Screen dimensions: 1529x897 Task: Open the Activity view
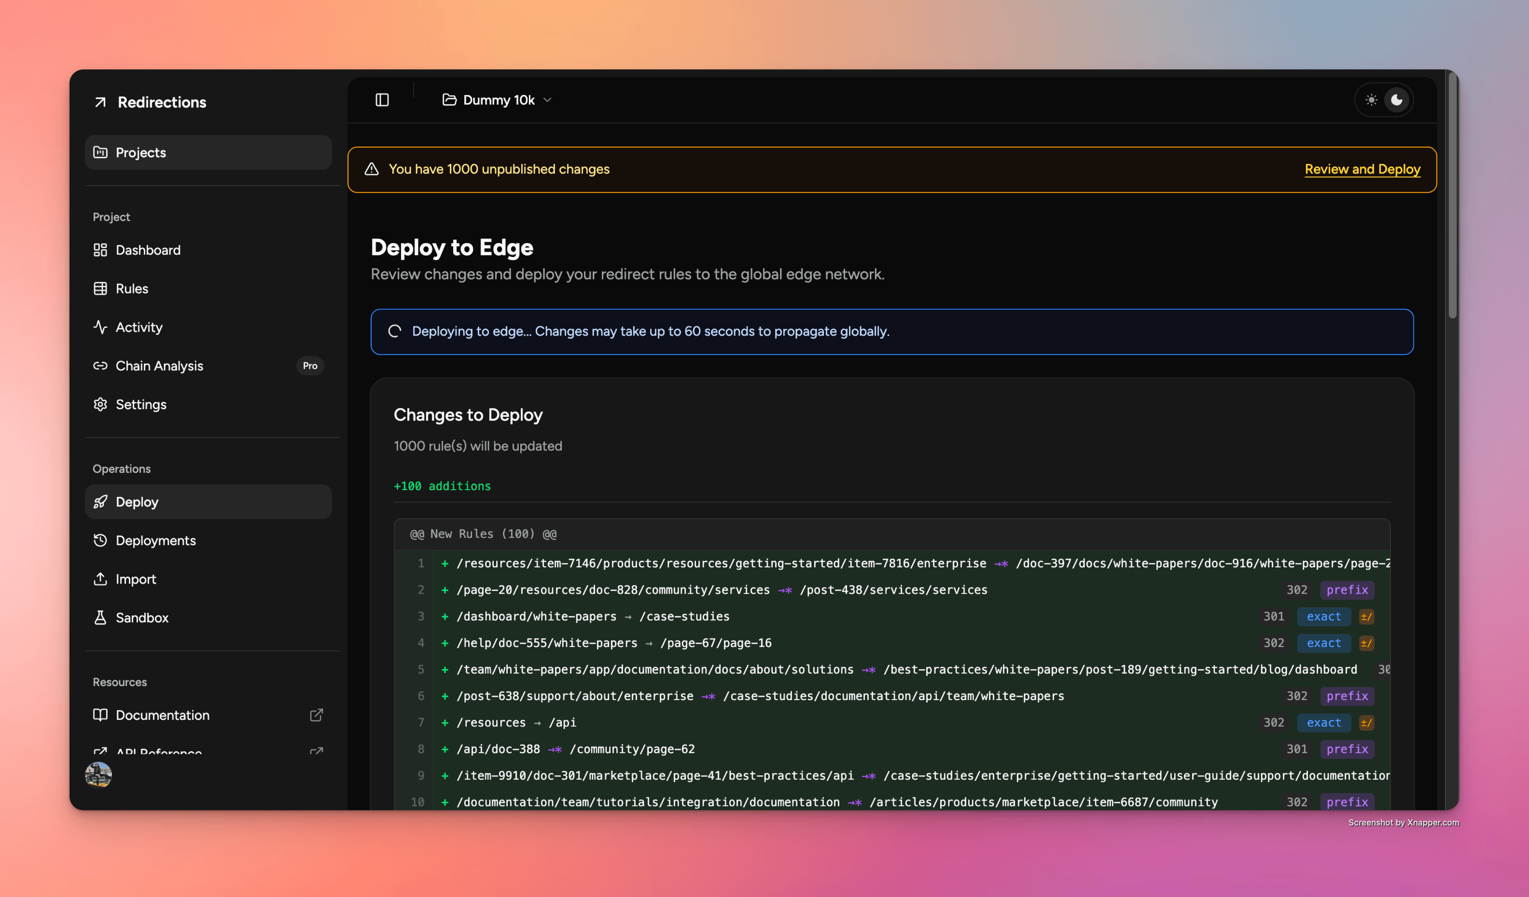(x=139, y=327)
